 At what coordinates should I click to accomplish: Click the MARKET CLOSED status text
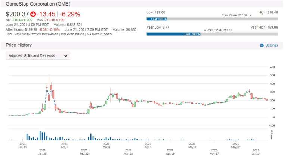coord(99,34)
